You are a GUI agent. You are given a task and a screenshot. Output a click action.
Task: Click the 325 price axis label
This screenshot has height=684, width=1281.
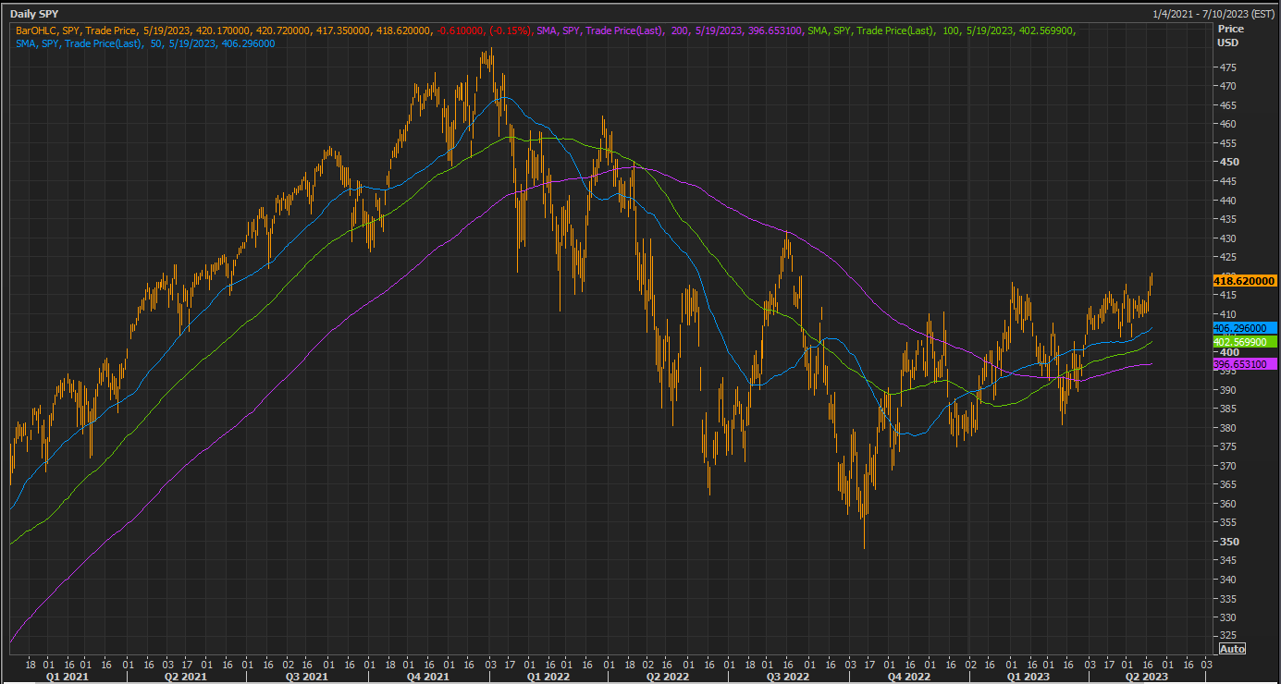click(1226, 637)
